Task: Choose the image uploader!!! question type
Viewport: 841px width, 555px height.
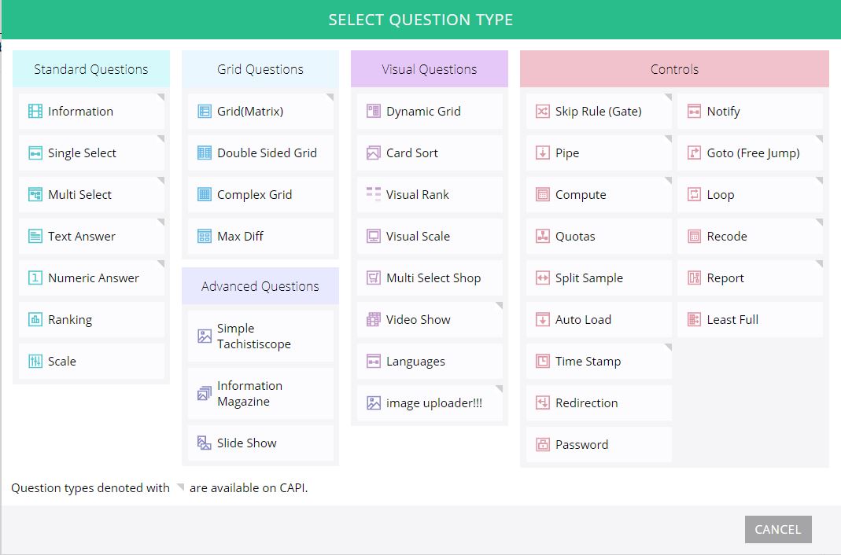Action: (x=433, y=403)
